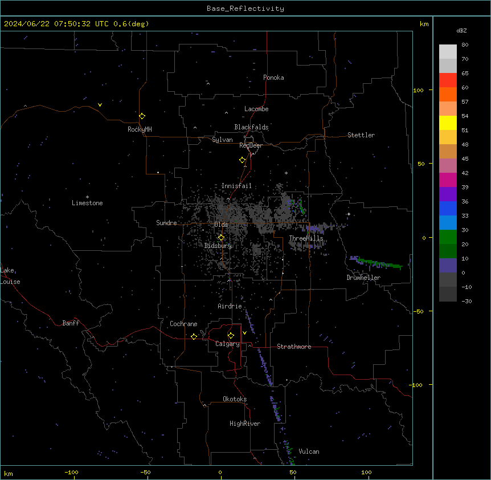The image size is (491, 480).
Task: Click the yellow diamond marker below Cochrane
Action: coord(194,336)
